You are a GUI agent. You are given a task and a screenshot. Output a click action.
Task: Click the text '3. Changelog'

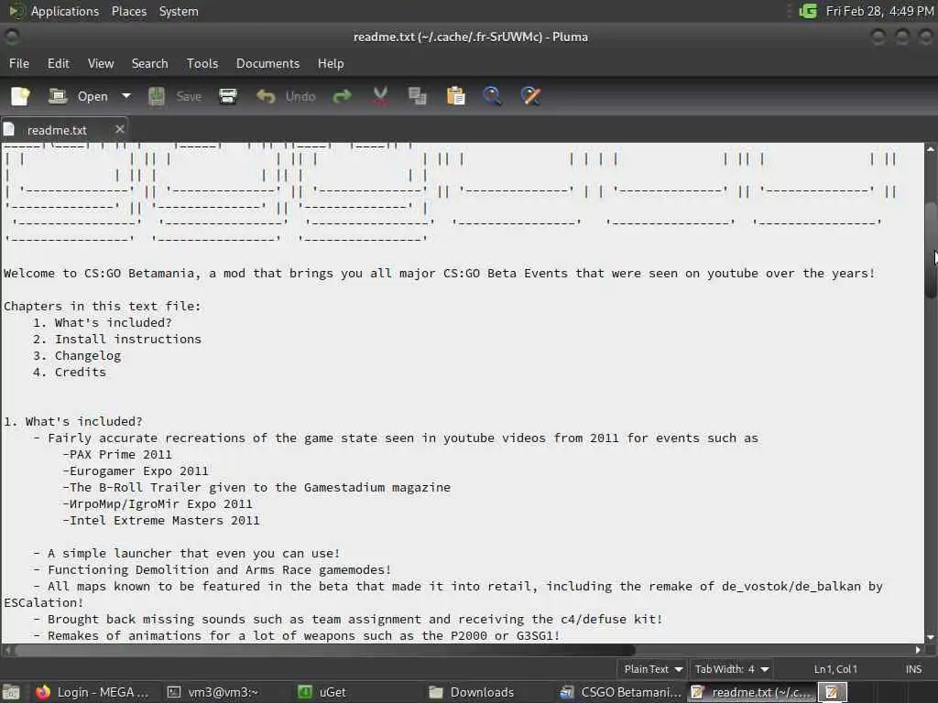tap(77, 356)
